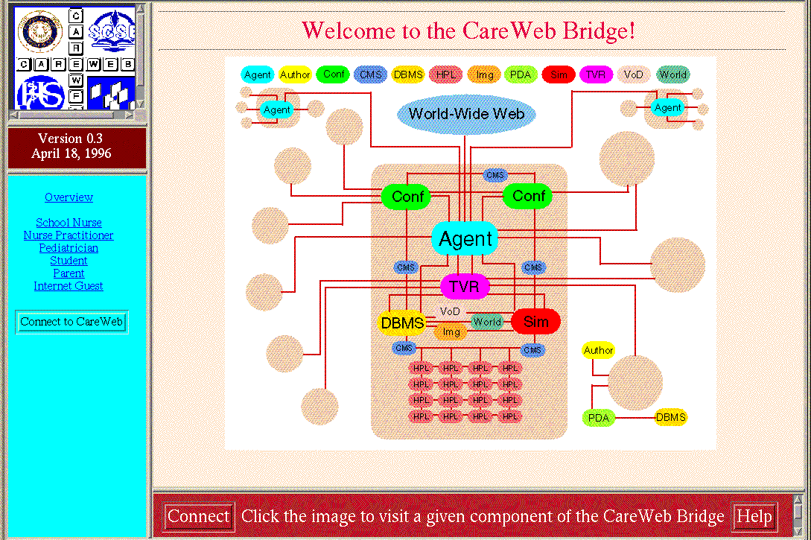Click the logo frame horizontal scrollbar
811x540 pixels.
coord(72,115)
